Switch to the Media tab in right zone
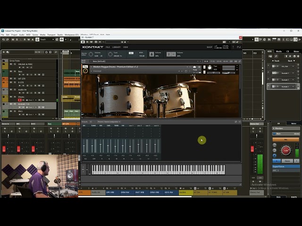302x226 pixels. pos(278,51)
